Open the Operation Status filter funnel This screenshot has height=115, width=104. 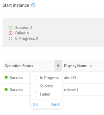click(58, 66)
